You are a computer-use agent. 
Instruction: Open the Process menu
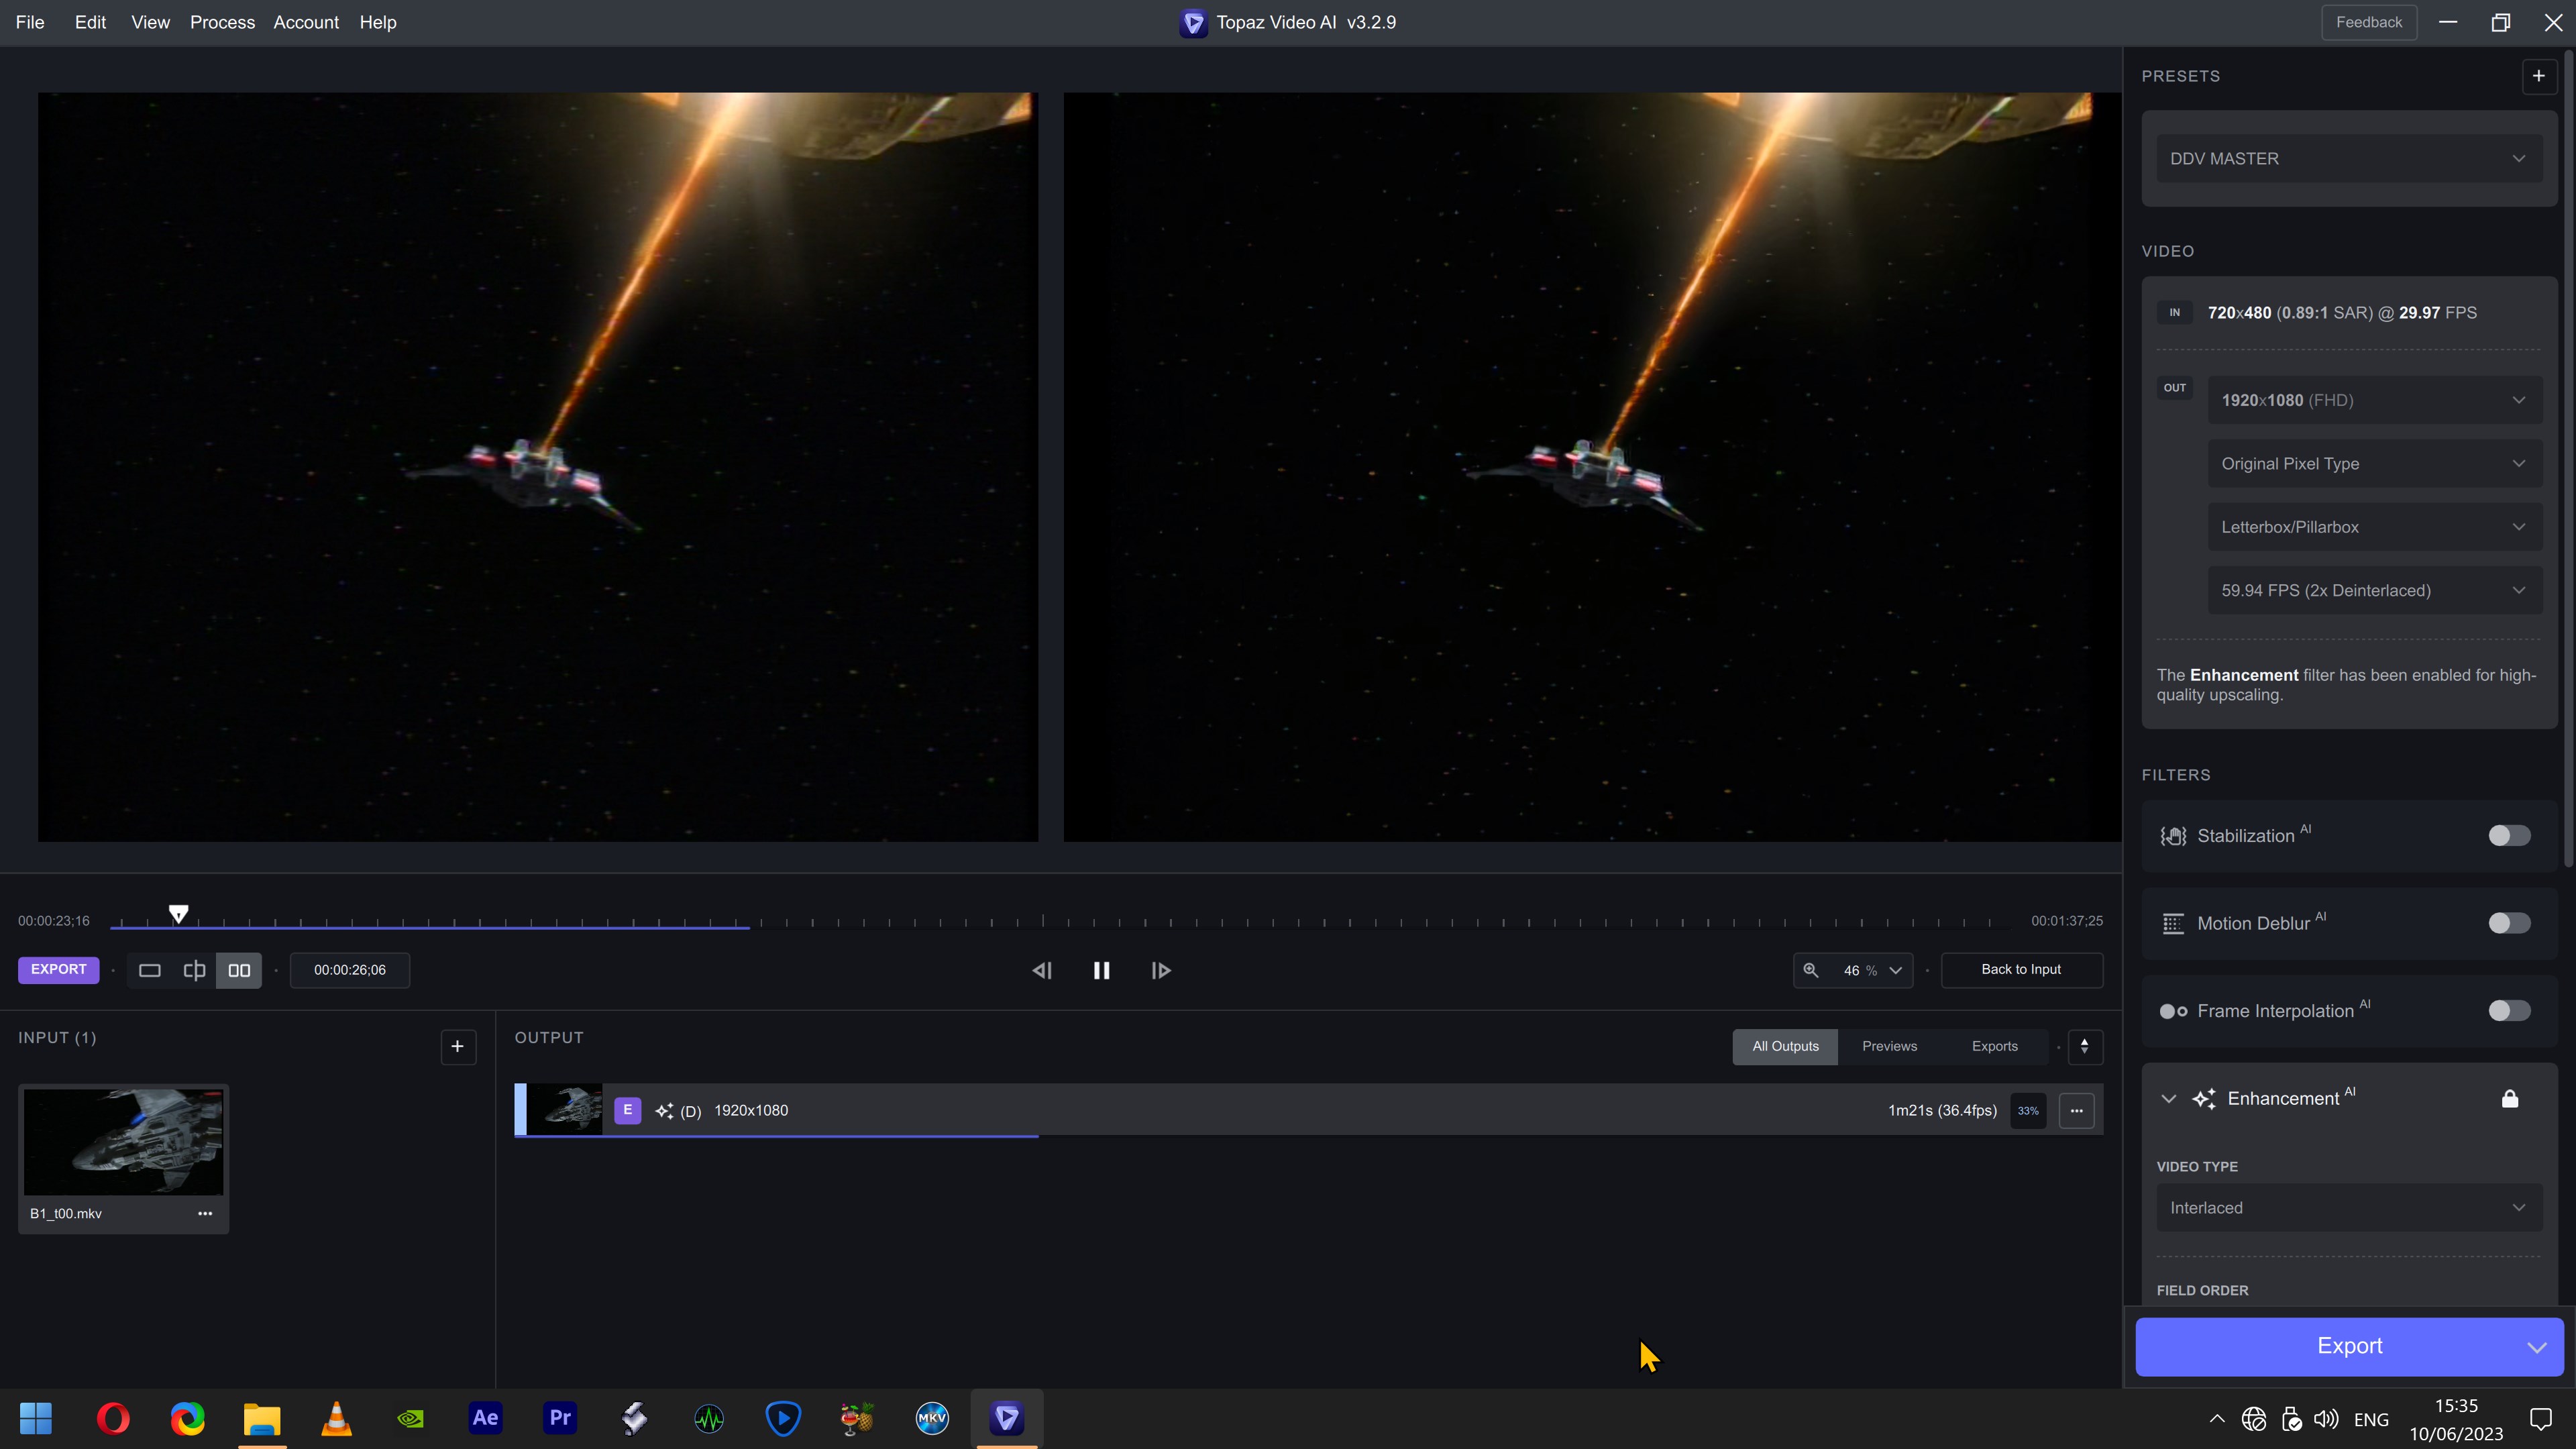click(x=222, y=22)
